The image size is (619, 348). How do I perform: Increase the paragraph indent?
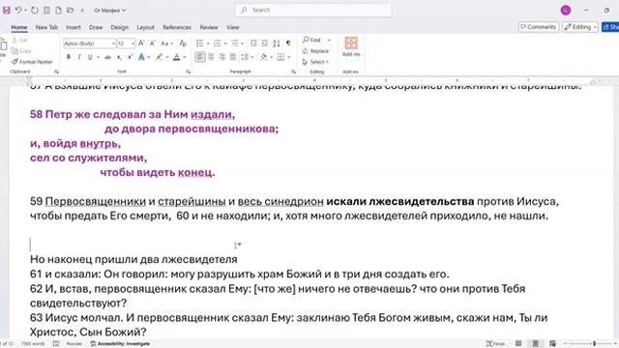click(x=264, y=43)
